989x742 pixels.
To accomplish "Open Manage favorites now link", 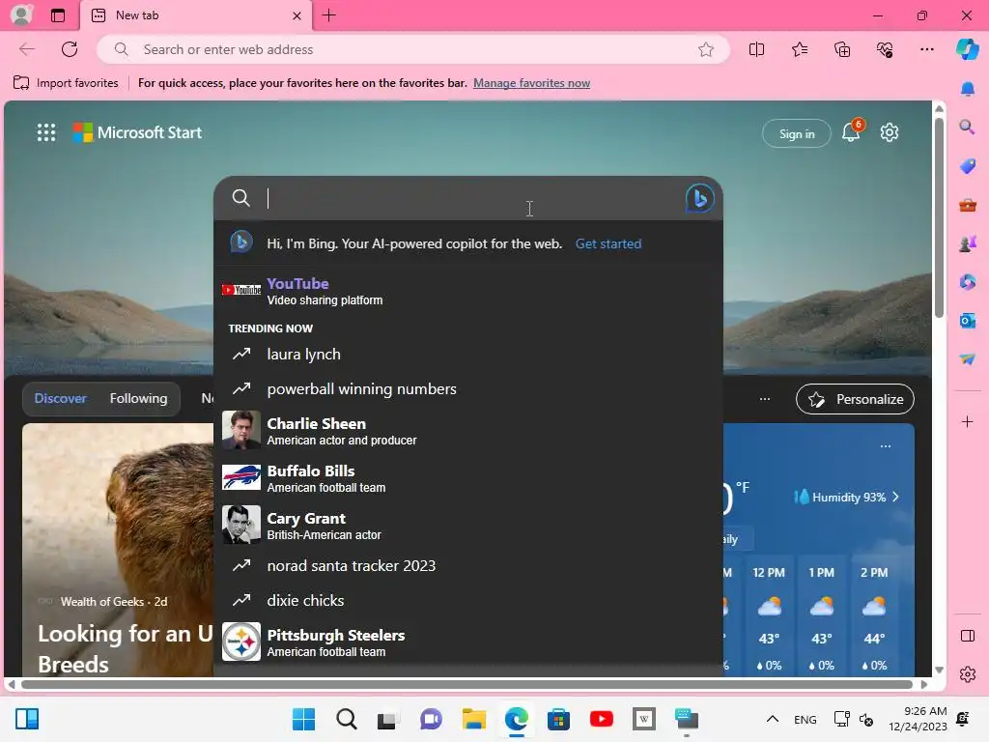I will pyautogui.click(x=532, y=83).
